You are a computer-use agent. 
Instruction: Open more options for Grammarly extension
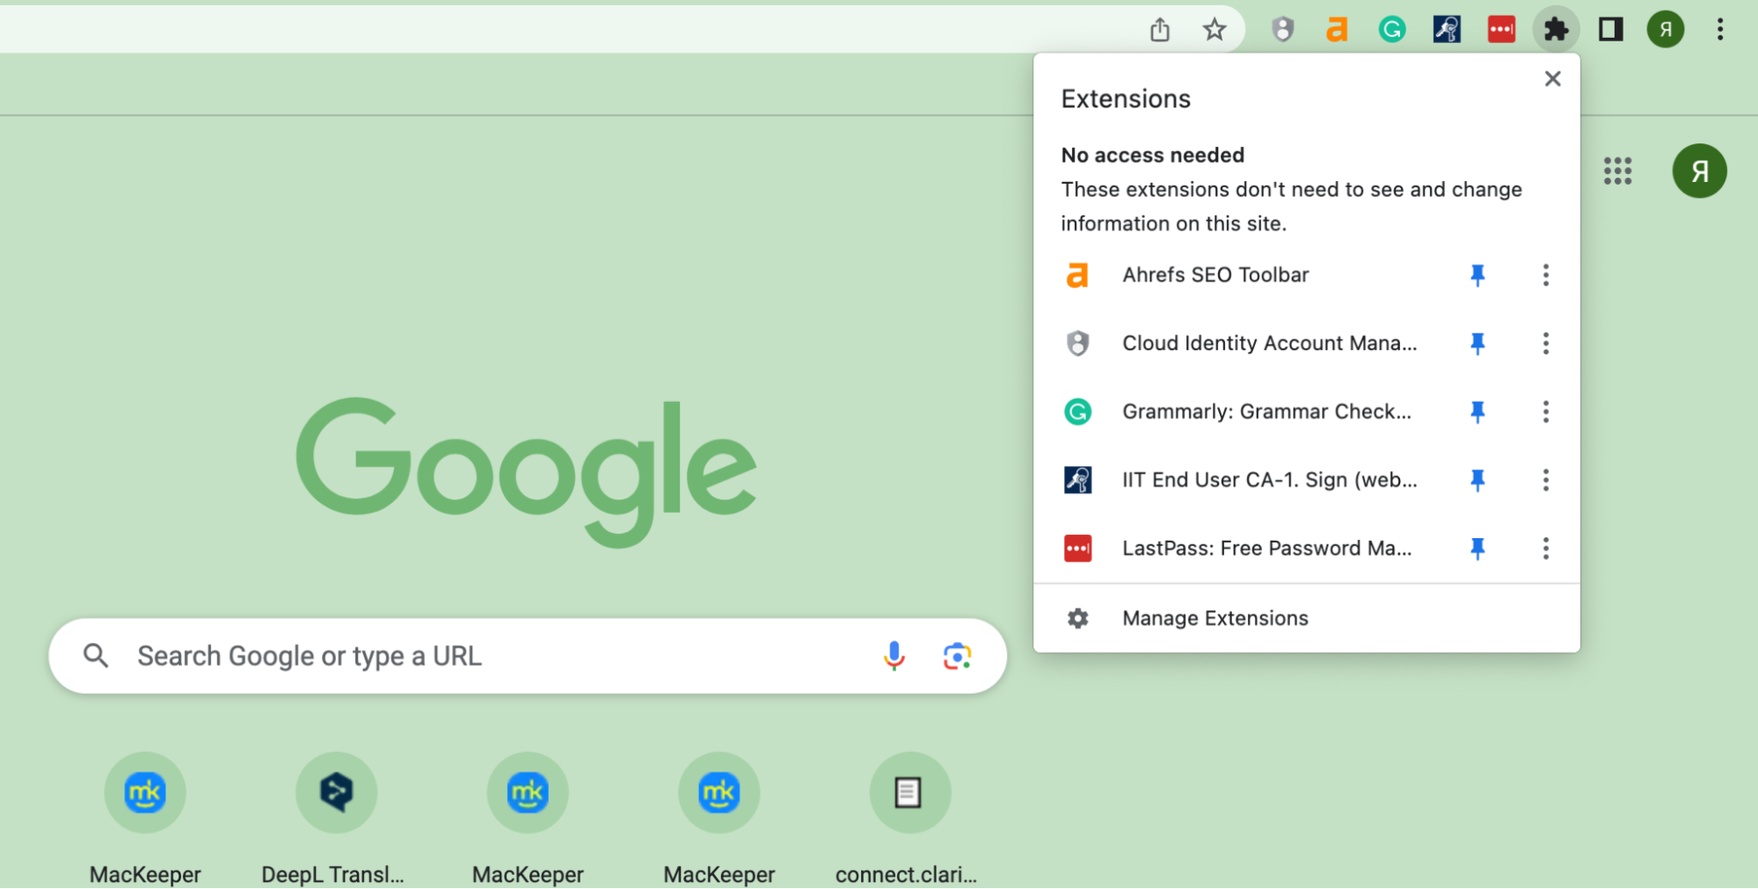pos(1545,412)
